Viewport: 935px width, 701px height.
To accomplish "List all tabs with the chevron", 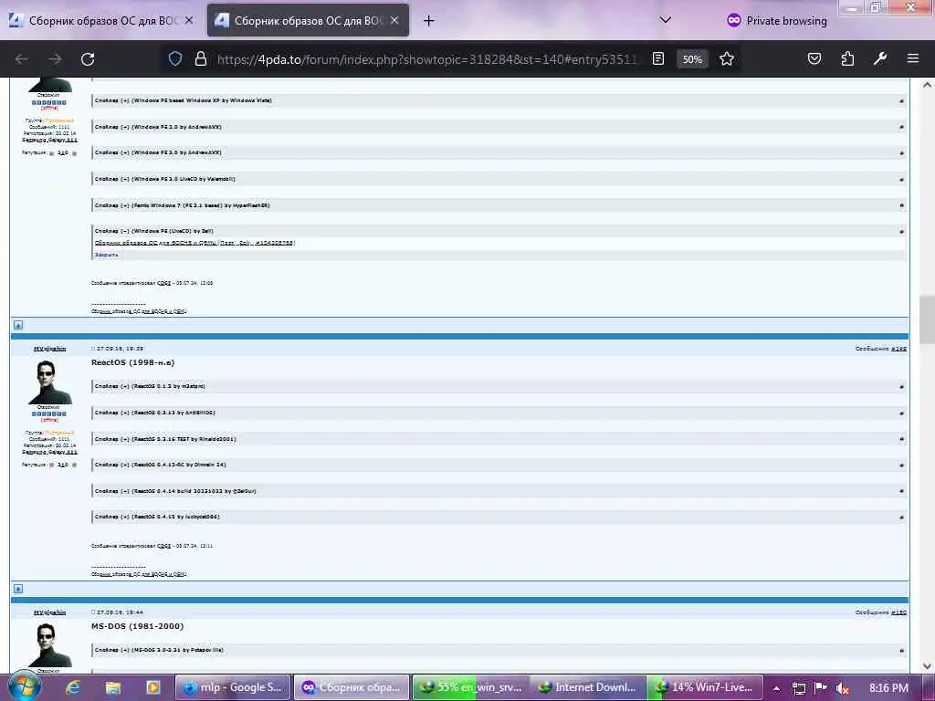I will (666, 20).
